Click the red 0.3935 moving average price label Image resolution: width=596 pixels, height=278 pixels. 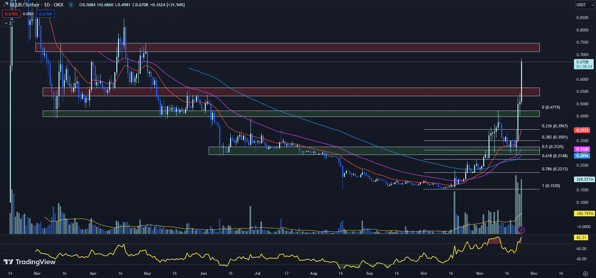coord(582,130)
